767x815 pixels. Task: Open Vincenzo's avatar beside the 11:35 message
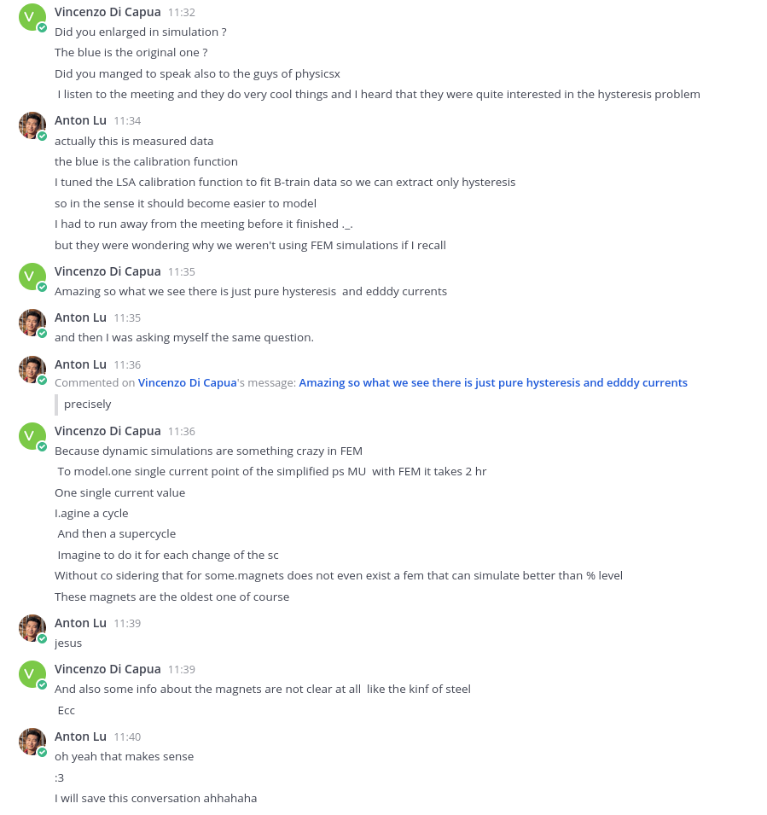point(32,277)
